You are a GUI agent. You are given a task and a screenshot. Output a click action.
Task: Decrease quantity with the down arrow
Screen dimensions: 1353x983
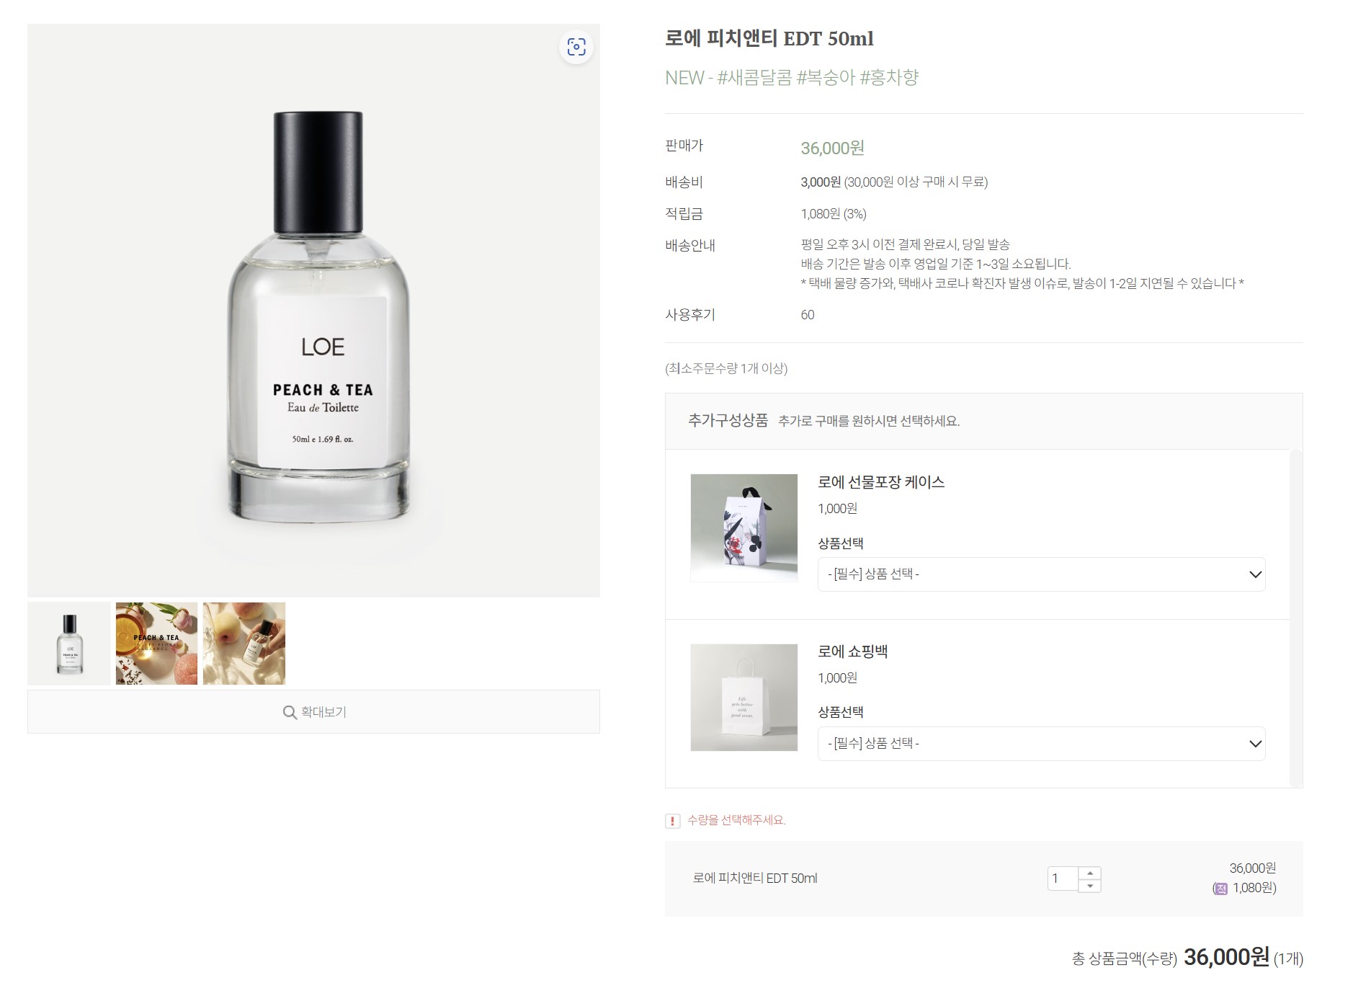pyautogui.click(x=1089, y=886)
